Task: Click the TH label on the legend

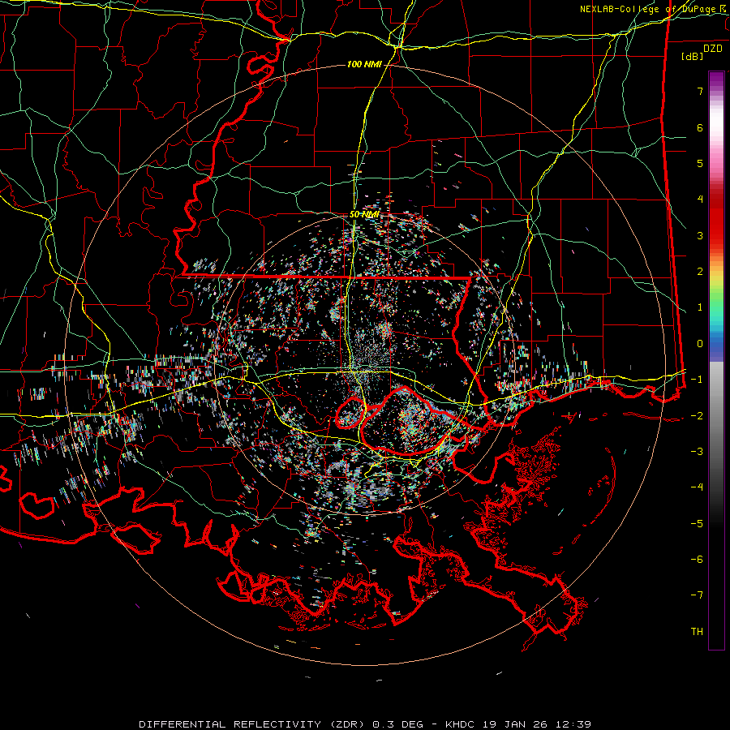Action: pyautogui.click(x=697, y=632)
